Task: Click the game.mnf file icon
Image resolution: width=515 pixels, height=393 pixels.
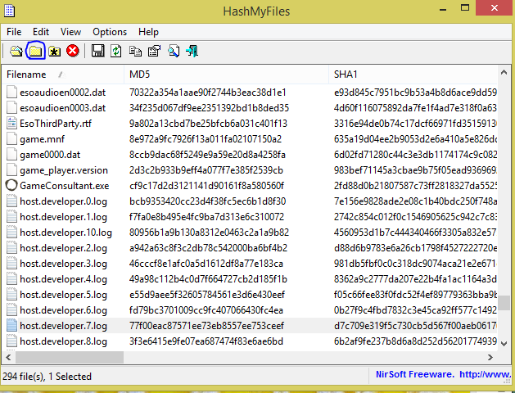Action: point(11,139)
